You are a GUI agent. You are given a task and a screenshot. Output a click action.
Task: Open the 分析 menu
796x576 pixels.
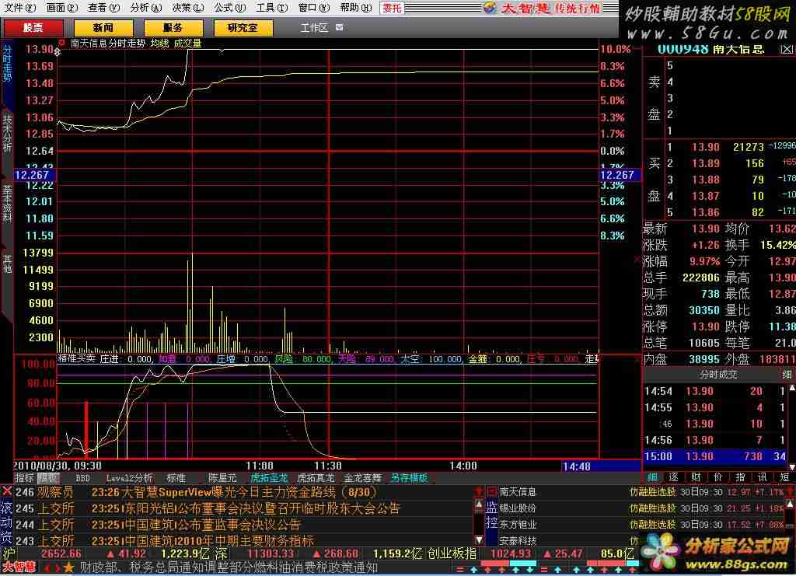click(145, 7)
